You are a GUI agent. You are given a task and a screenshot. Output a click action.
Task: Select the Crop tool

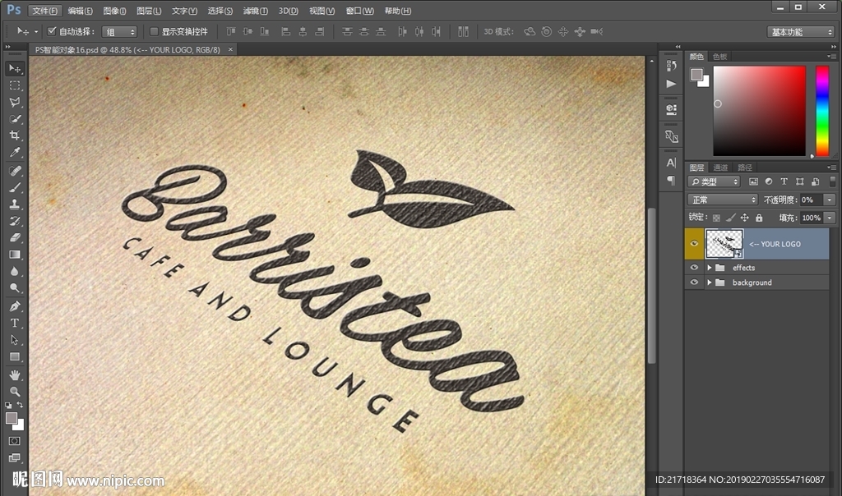pyautogui.click(x=15, y=136)
